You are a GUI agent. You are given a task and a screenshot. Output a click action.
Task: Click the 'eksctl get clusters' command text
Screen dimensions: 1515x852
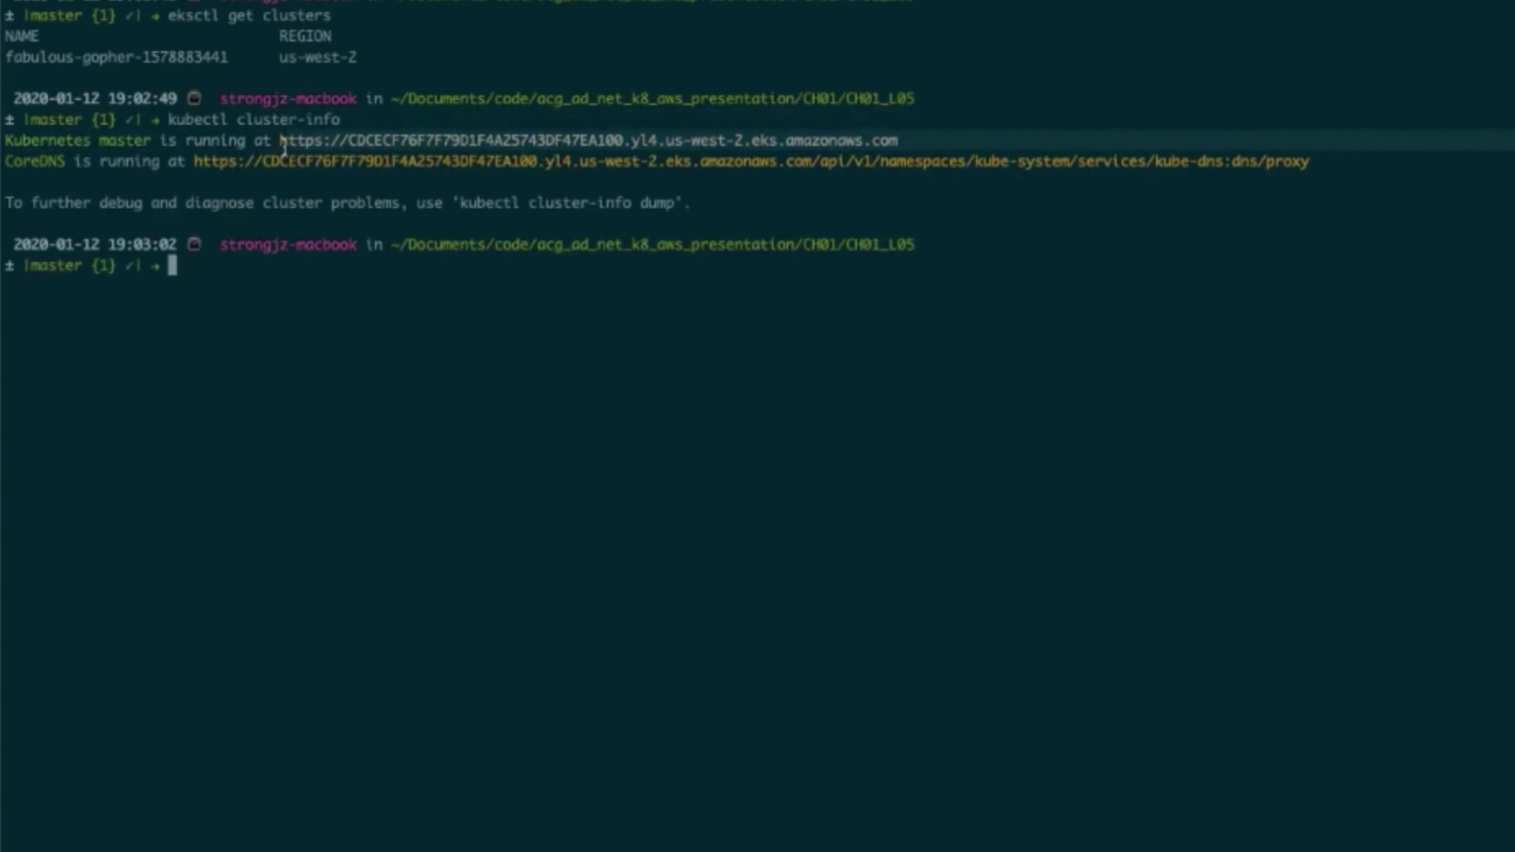click(249, 16)
